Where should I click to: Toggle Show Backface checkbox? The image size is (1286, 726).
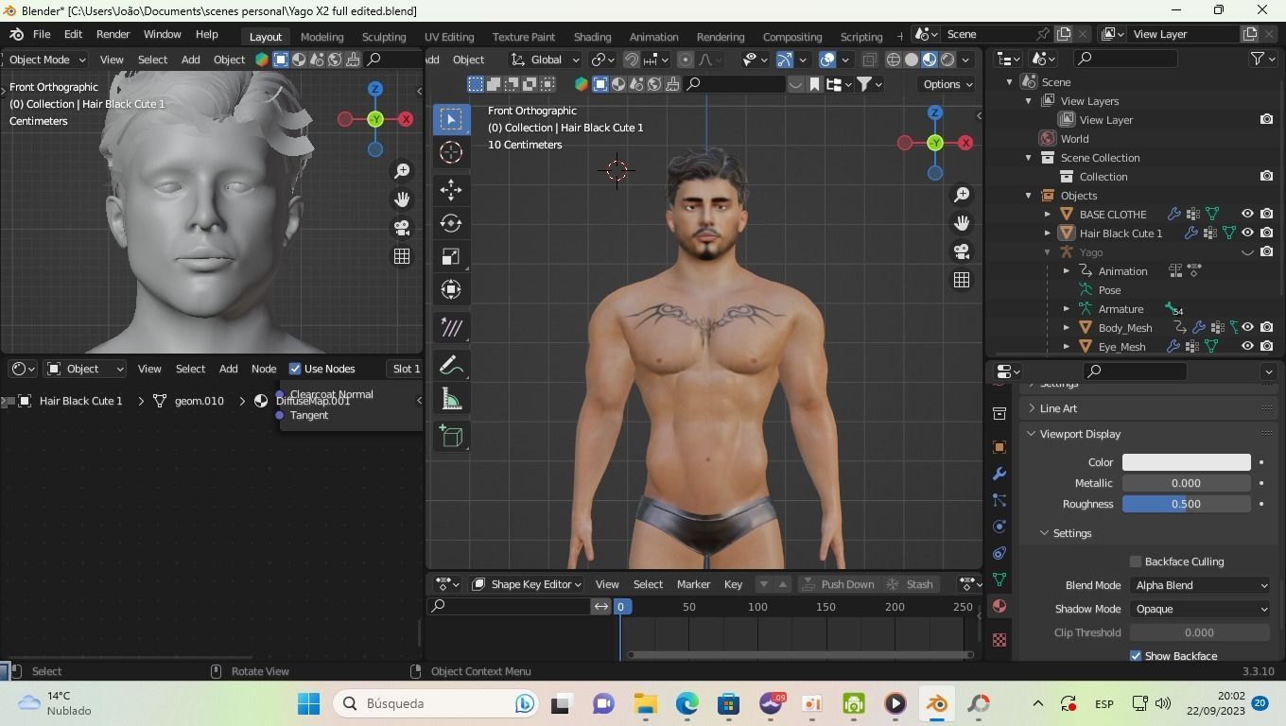(x=1136, y=656)
